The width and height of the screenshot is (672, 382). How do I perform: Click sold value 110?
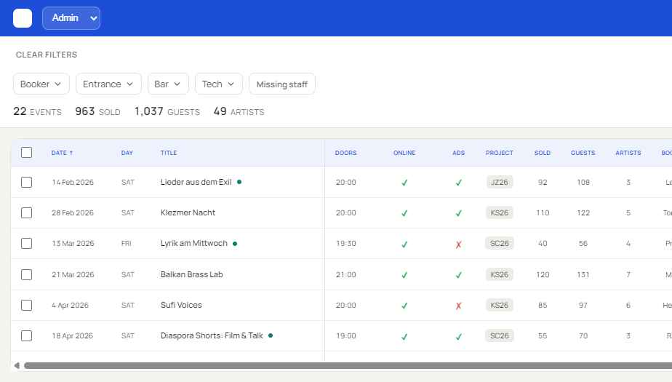point(543,212)
